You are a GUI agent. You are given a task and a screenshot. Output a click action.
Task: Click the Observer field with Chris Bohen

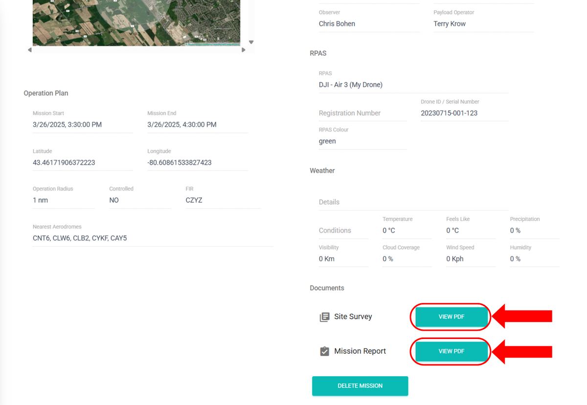(x=369, y=24)
